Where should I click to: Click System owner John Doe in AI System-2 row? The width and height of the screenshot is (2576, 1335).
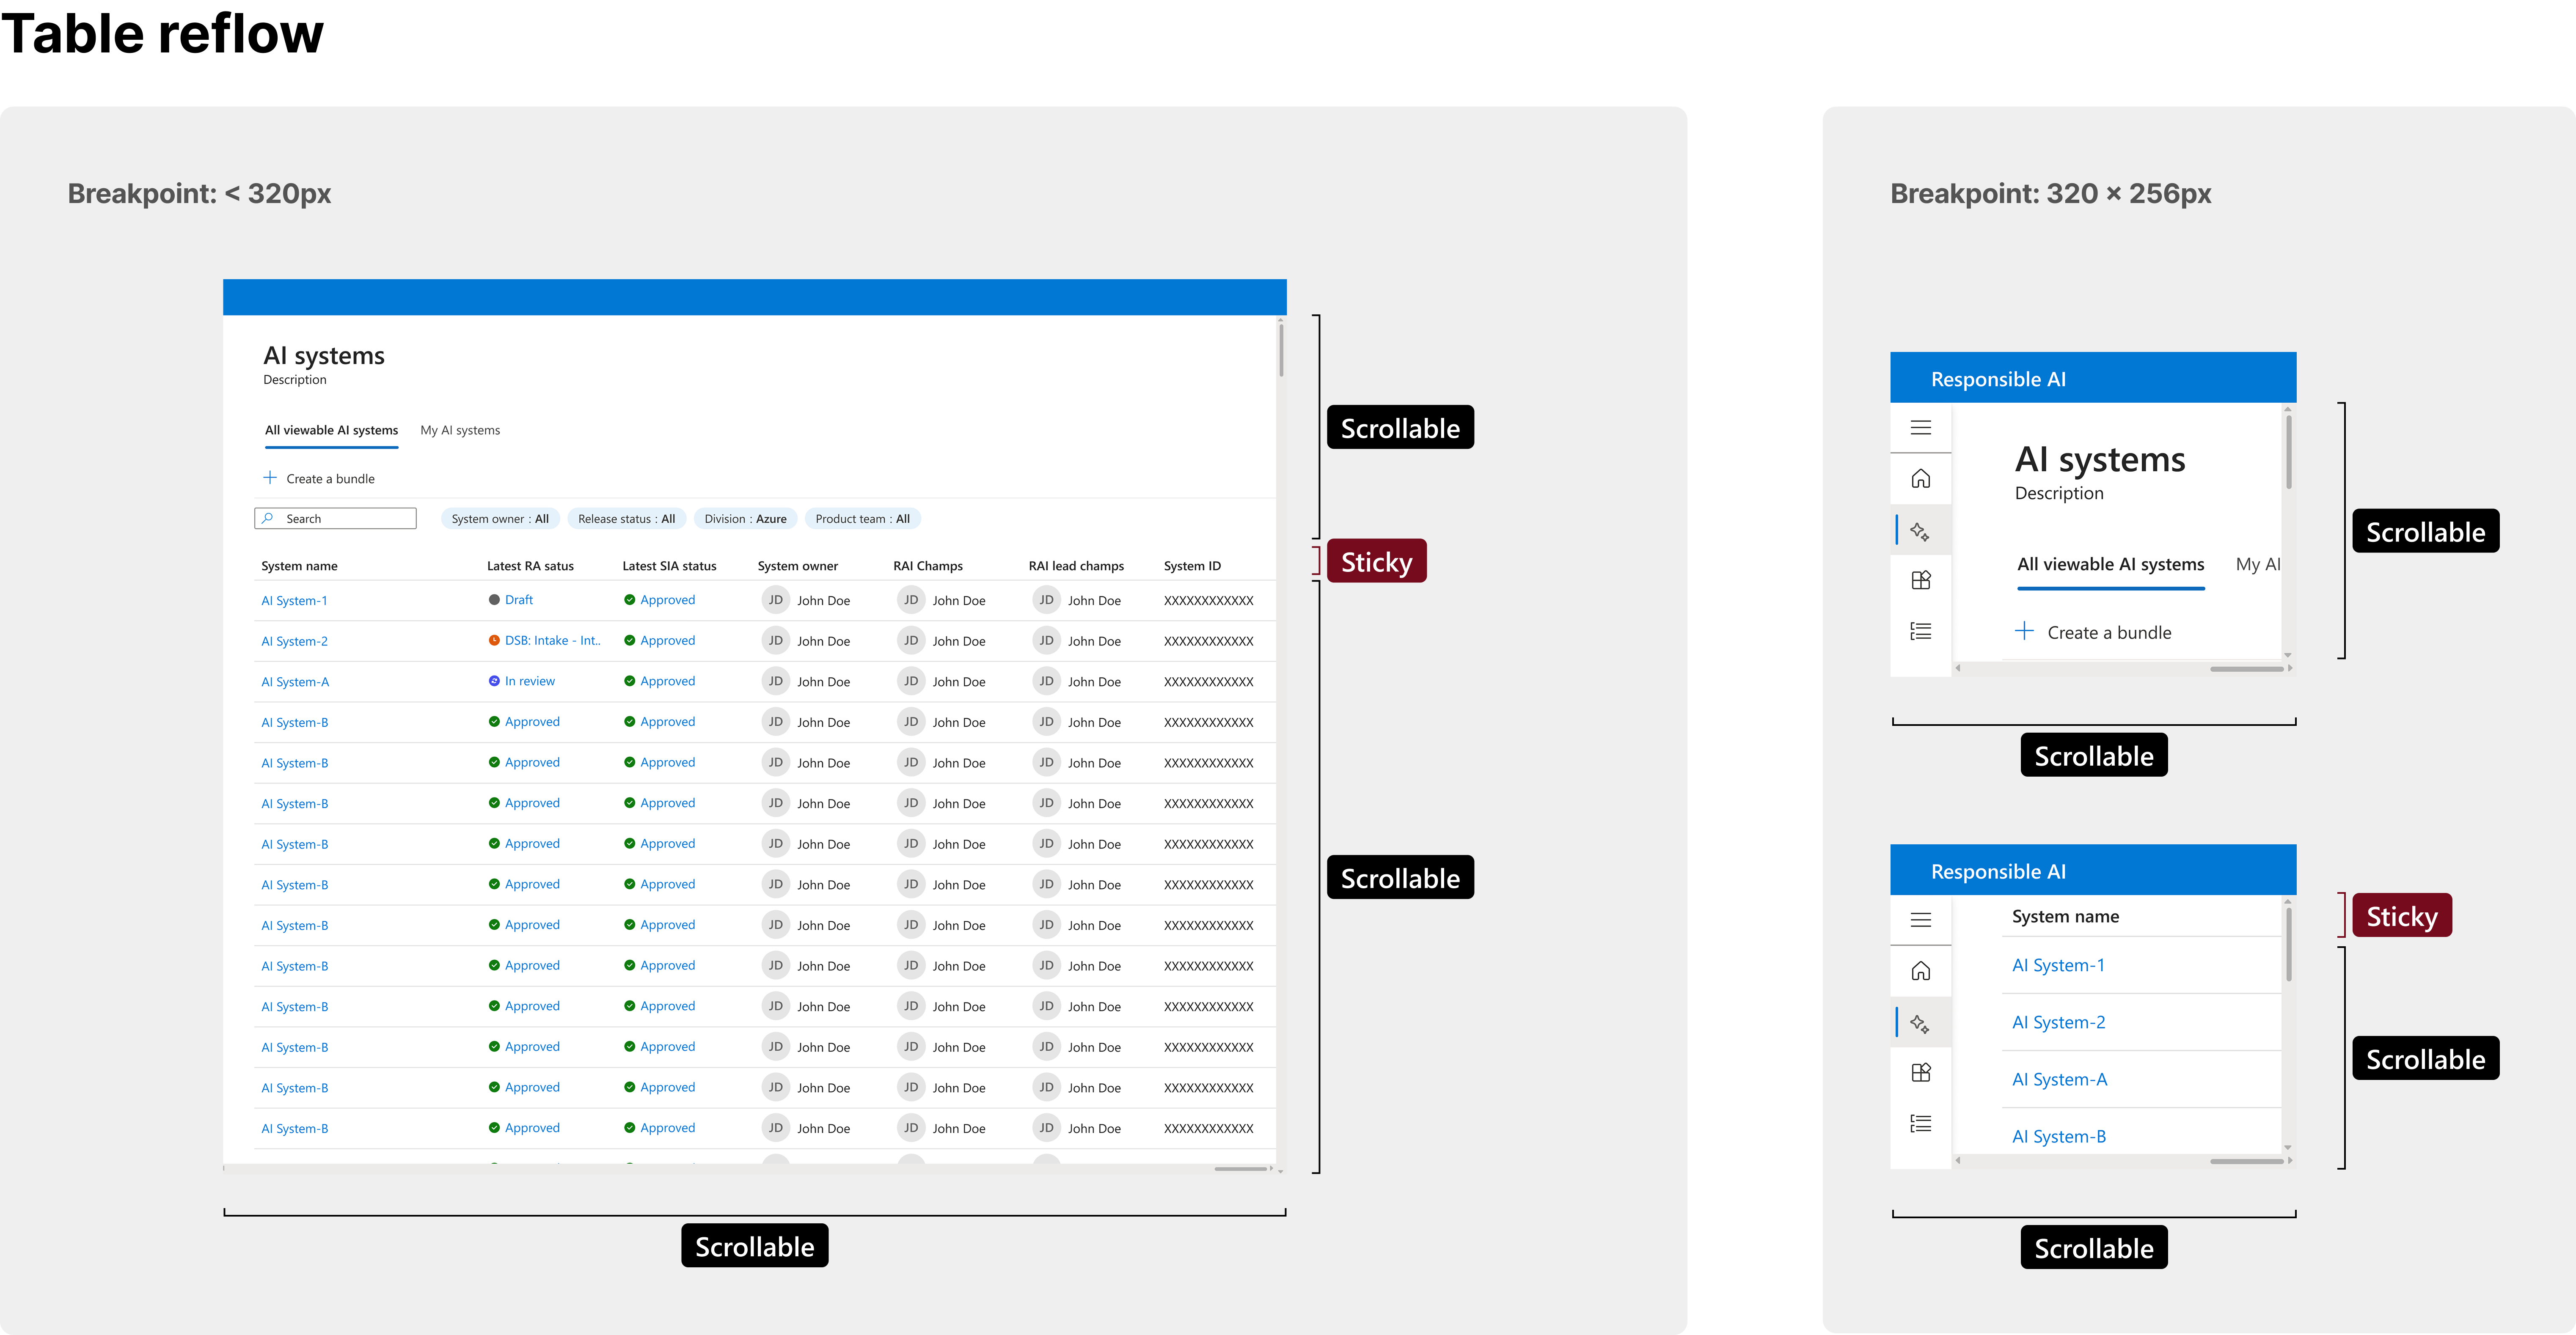tap(823, 641)
